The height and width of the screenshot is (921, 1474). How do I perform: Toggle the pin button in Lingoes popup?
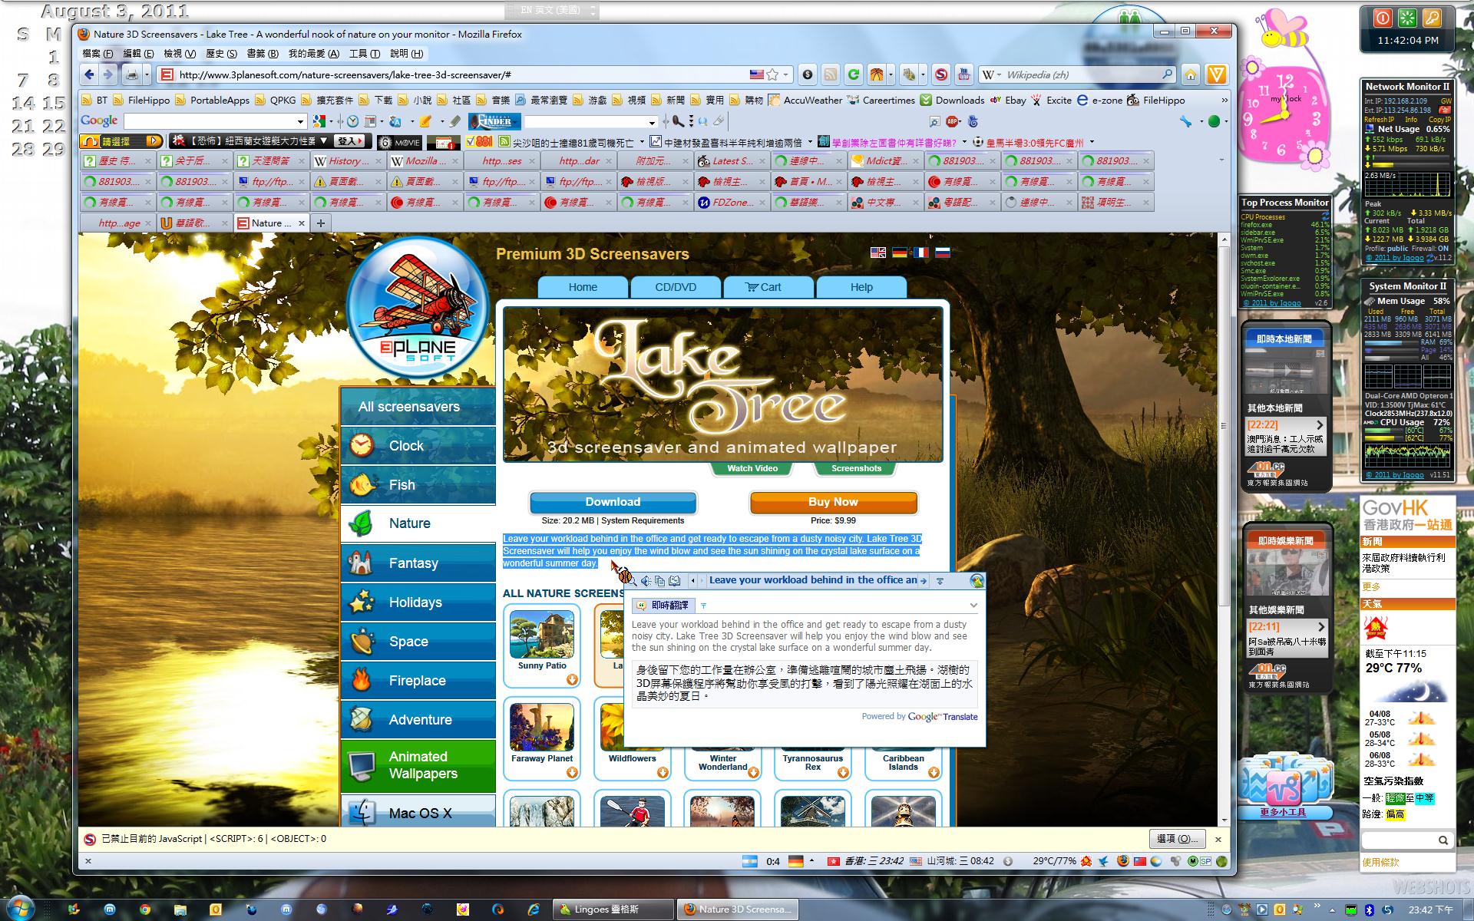(940, 581)
